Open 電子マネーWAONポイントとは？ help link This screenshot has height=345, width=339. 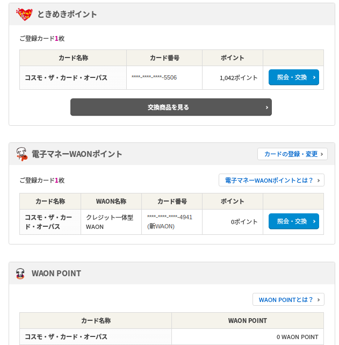(271, 180)
